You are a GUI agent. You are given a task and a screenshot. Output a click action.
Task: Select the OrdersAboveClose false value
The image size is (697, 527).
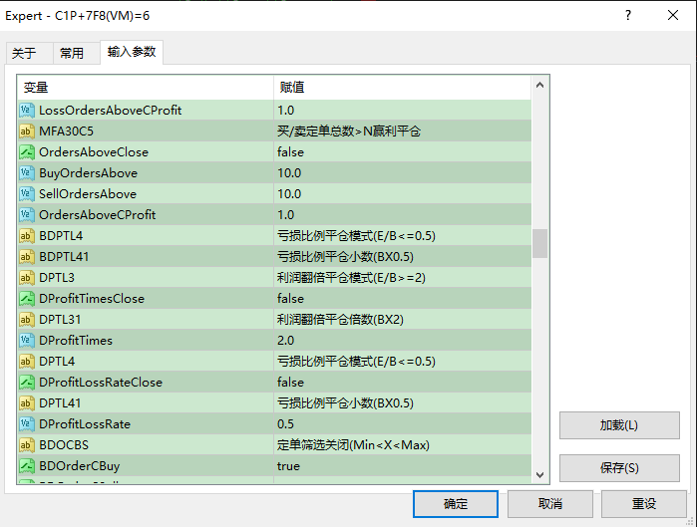pyautogui.click(x=291, y=151)
